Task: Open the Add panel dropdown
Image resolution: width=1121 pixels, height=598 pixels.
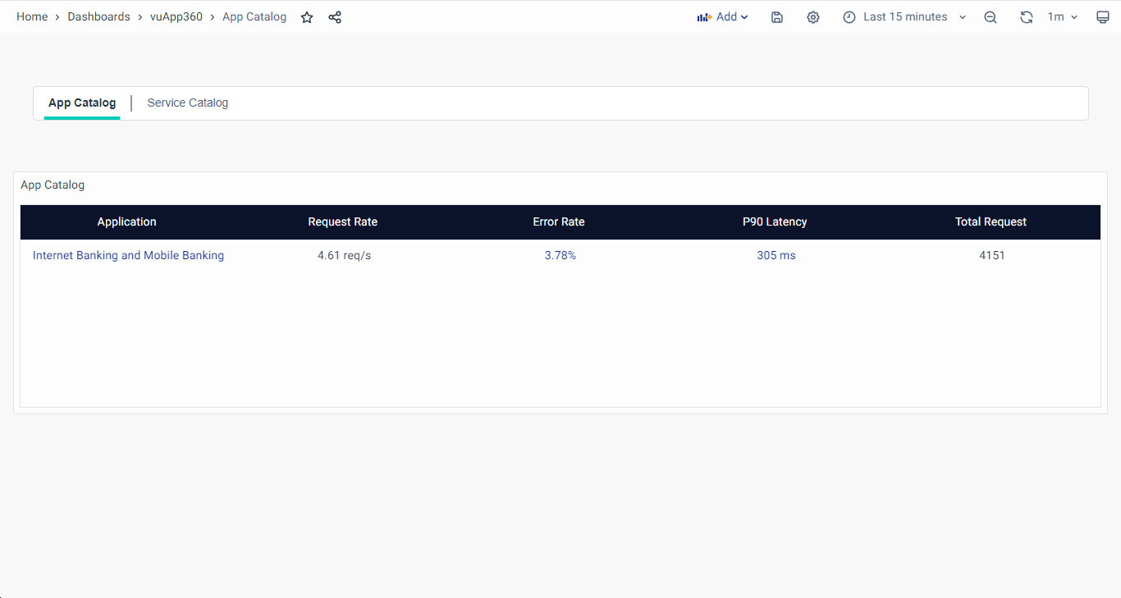Action: tap(723, 17)
